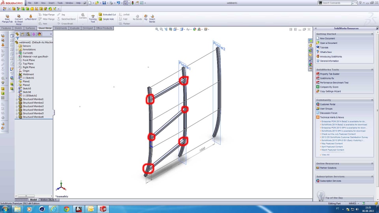The width and height of the screenshot is (379, 213).
Task: Click the New document icon
Action: 90,3
